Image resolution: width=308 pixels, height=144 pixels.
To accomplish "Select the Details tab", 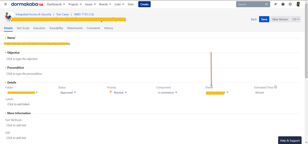I will [8, 28].
